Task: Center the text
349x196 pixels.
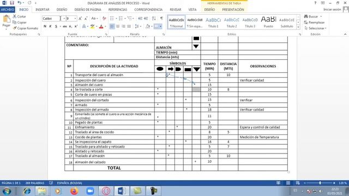Action: (x=118, y=26)
